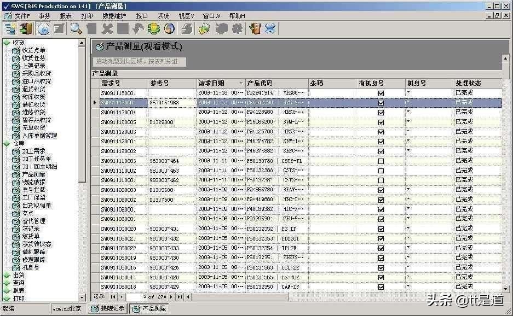Click the 请求日期 column sort arrow
The height and width of the screenshot is (316, 513).
click(241, 84)
